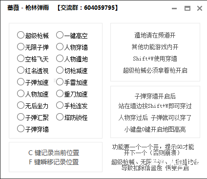Image resolution: width=207 pixels, height=179 pixels.
Task: Click the text 站在墙边按Shift+W即可穿过
Action: [155, 106]
